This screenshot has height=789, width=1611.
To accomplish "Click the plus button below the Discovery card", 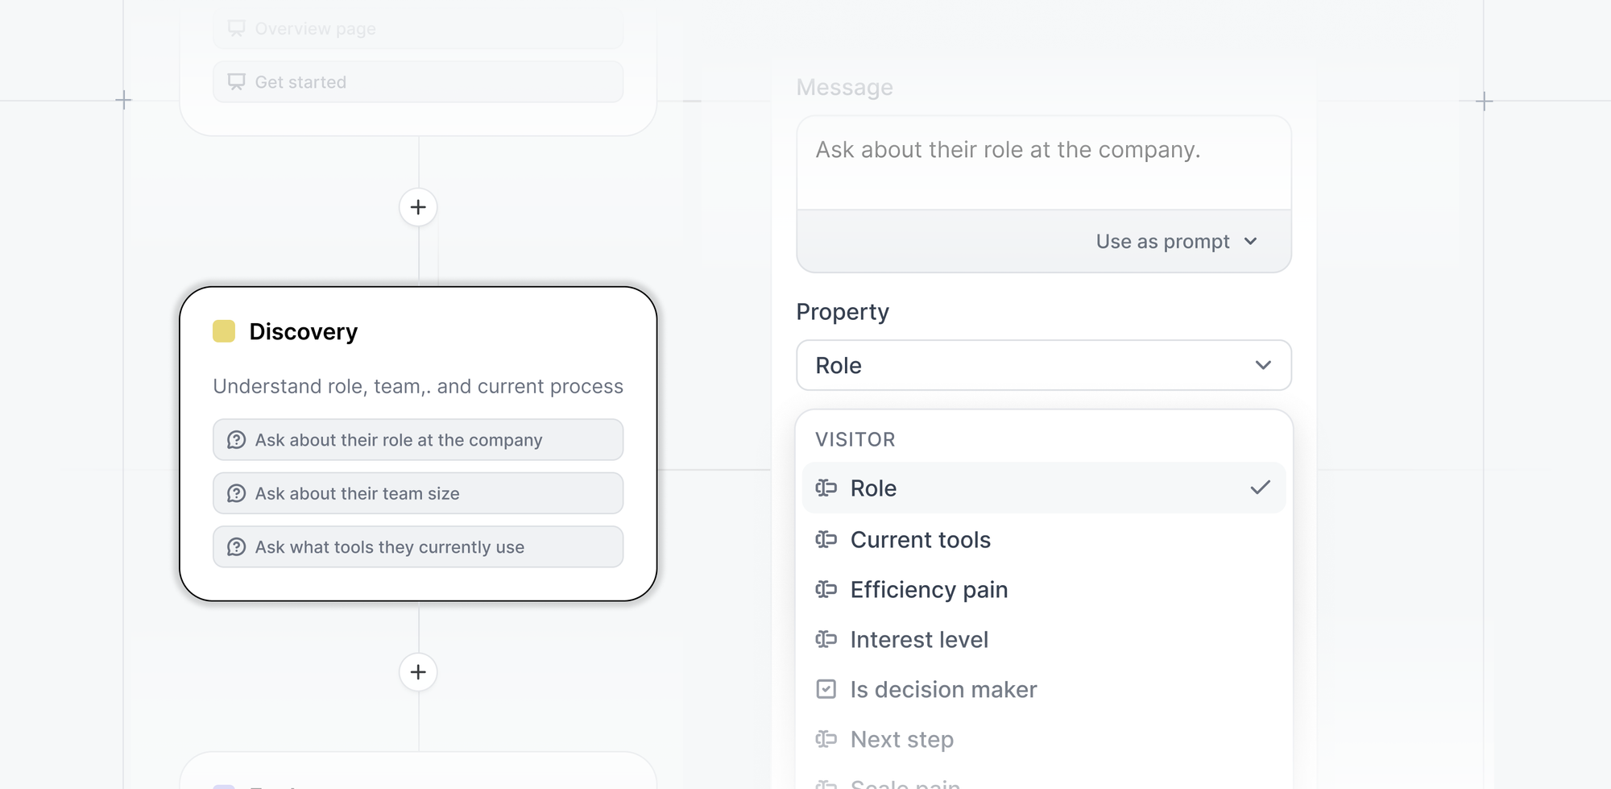I will 418,671.
